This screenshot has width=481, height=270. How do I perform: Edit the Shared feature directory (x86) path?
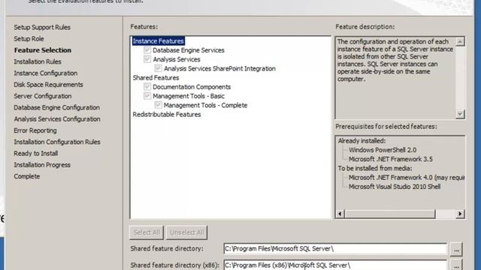point(335,265)
